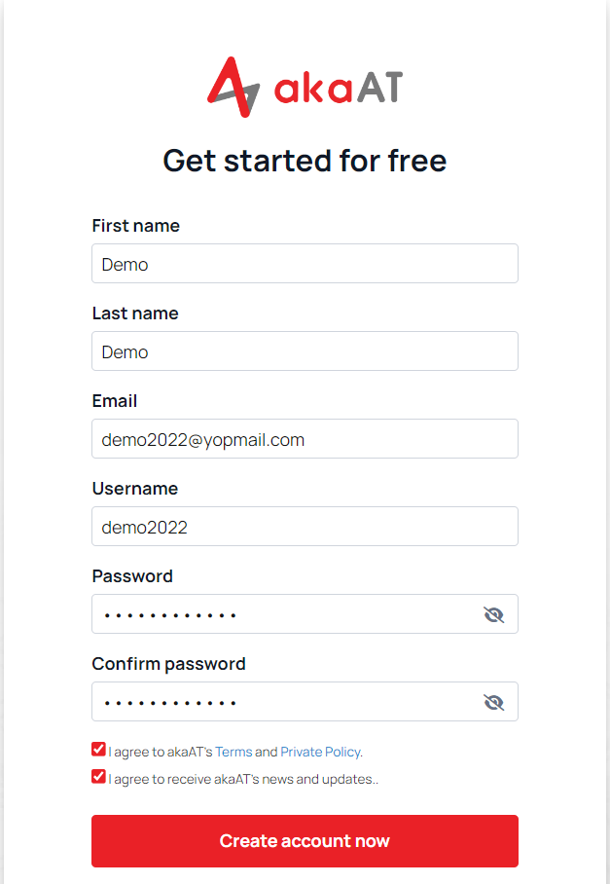This screenshot has height=884, width=610.
Task: Uncheck the news and updates checkbox
Action: (98, 776)
